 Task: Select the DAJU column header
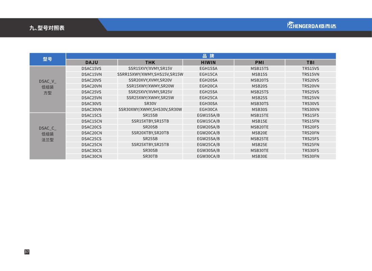[x=92, y=63]
